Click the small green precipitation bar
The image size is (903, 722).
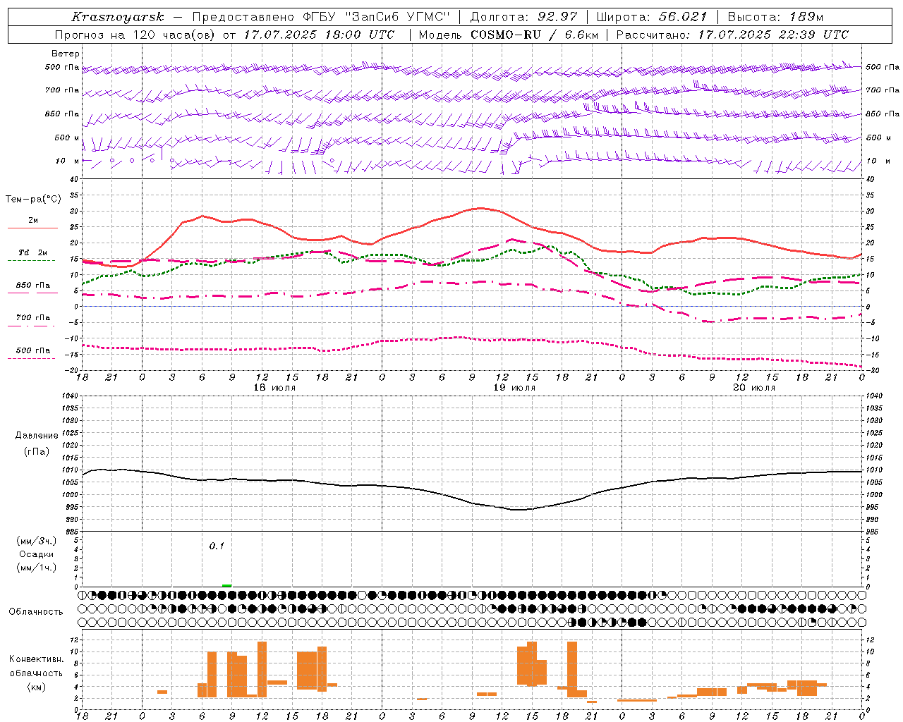pos(226,585)
